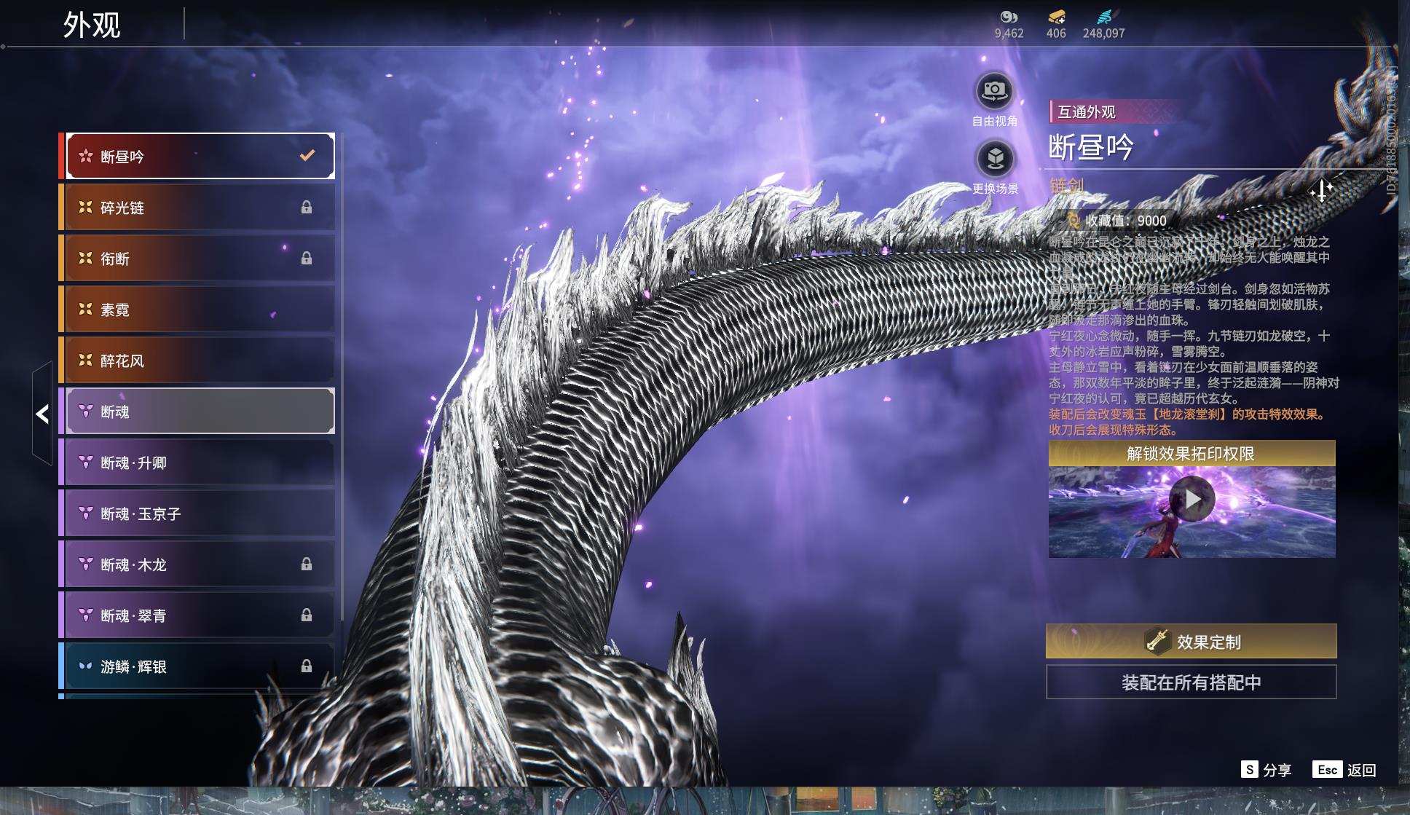Choose the 素霓 skin entry
This screenshot has width=1410, height=815.
[200, 309]
